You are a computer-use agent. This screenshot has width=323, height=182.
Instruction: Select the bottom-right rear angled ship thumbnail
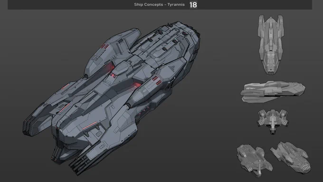[290, 157]
